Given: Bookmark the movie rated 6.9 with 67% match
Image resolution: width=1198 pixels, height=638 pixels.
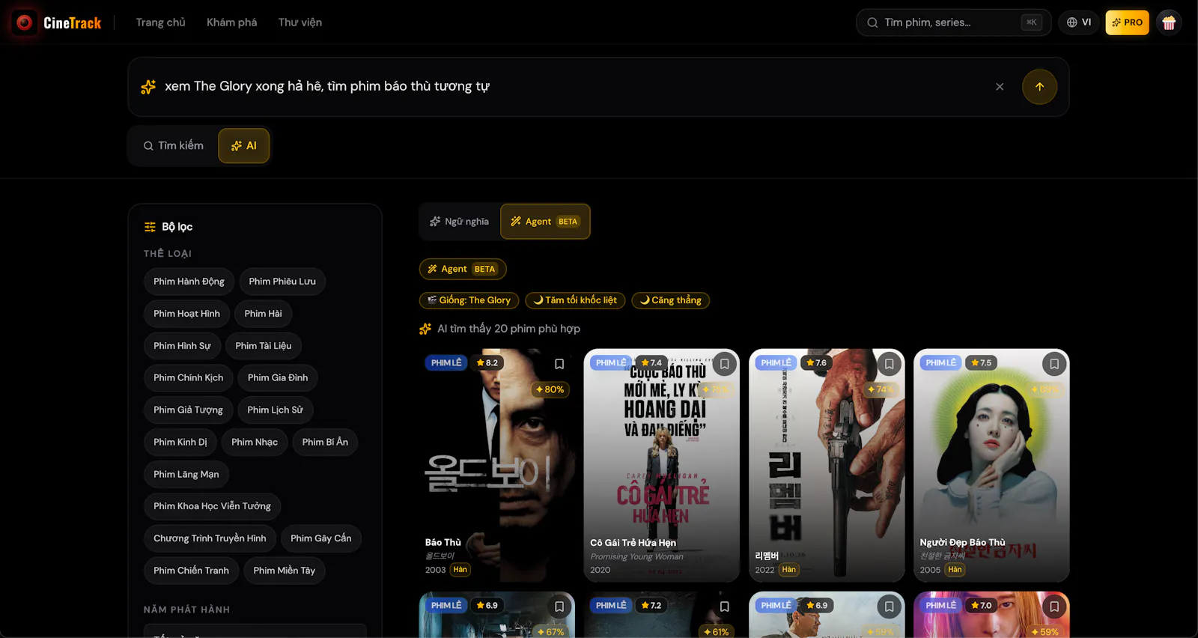Looking at the screenshot, I should [559, 607].
